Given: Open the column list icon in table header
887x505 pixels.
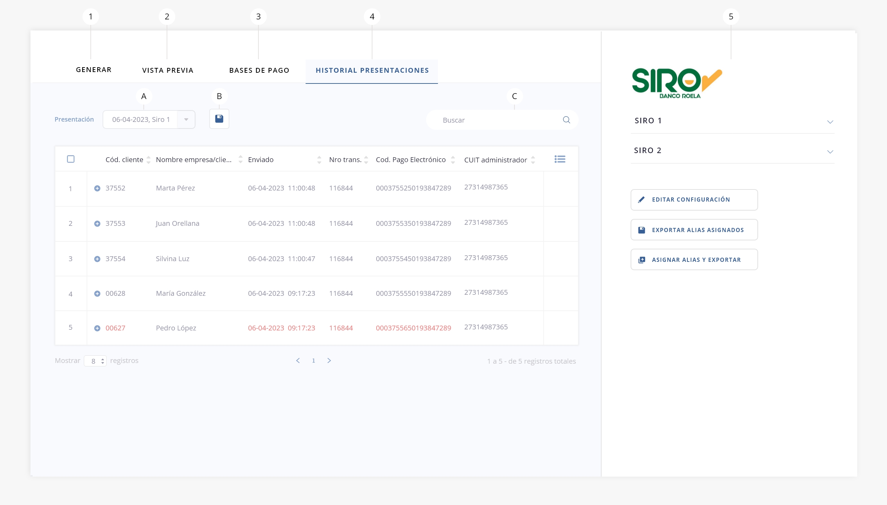Looking at the screenshot, I should (560, 159).
